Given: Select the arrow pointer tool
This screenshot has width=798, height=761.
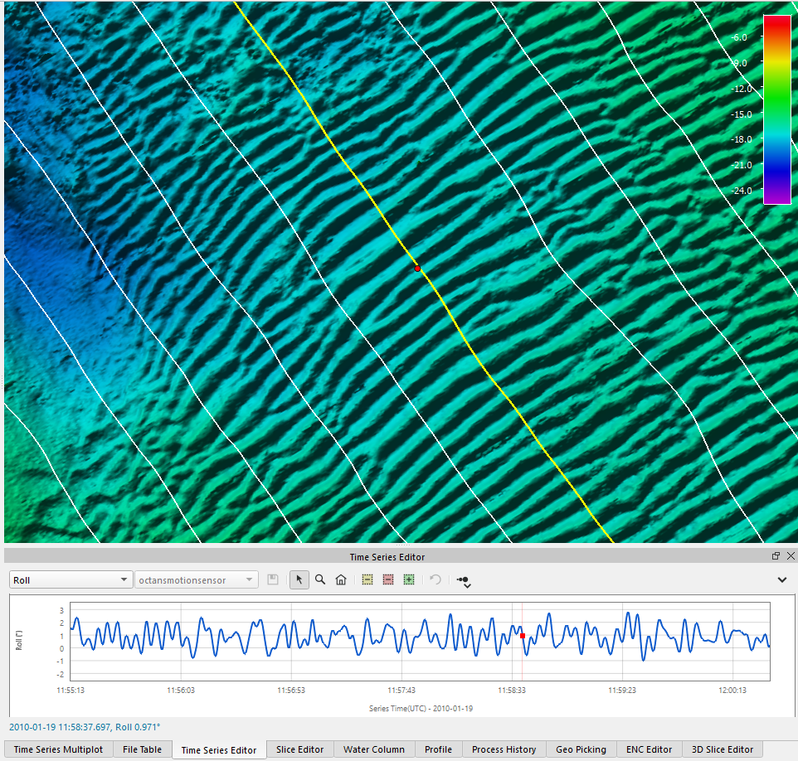Looking at the screenshot, I should click(299, 580).
